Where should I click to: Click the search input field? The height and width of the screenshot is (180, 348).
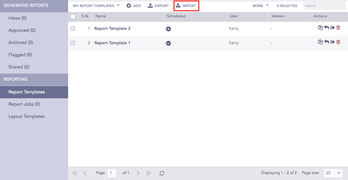click(324, 6)
